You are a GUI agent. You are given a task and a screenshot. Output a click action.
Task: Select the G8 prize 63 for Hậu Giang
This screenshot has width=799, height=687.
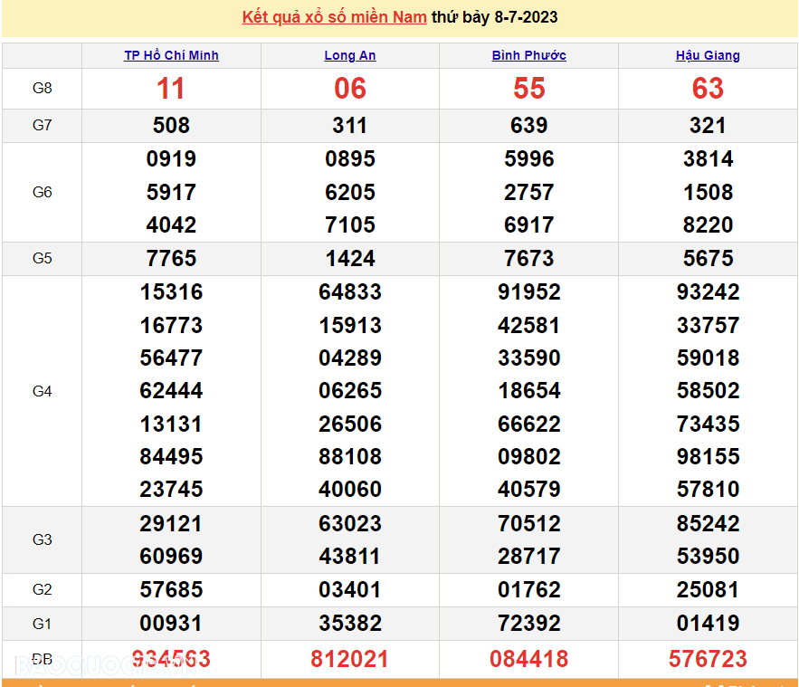pos(709,89)
